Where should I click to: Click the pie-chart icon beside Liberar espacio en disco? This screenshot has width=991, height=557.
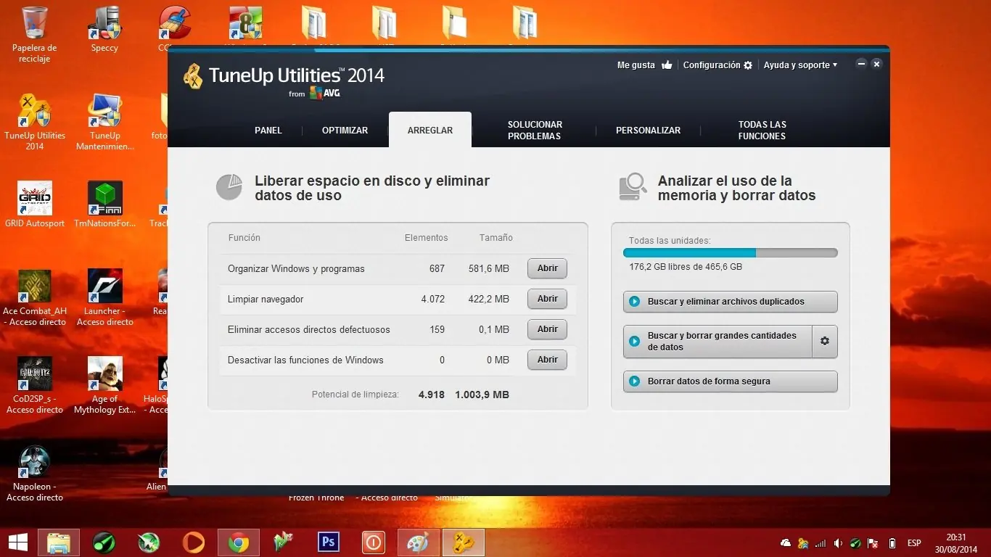tap(229, 187)
